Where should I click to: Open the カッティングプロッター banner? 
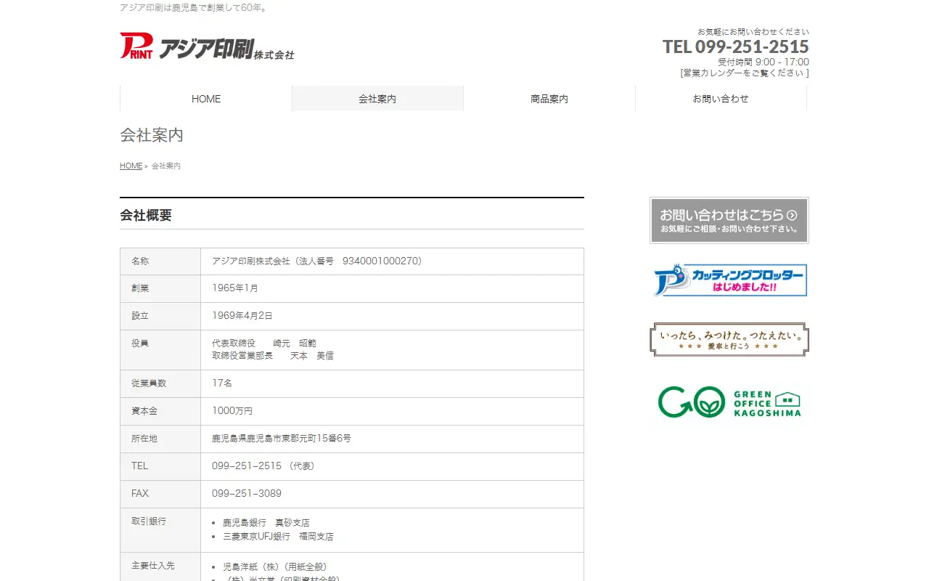(x=729, y=280)
